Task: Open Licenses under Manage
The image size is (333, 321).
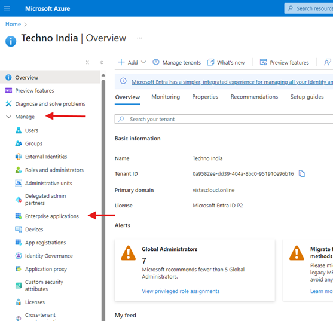Action: click(x=35, y=302)
